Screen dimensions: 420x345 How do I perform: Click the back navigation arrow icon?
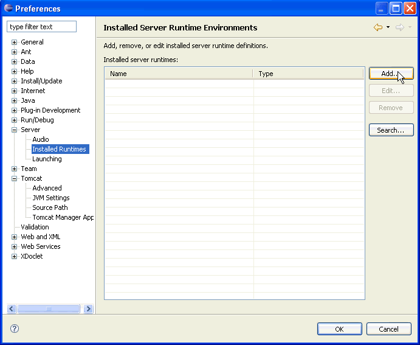point(378,27)
